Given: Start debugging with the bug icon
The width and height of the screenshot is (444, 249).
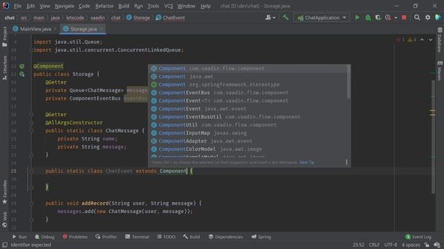Looking at the screenshot, I should point(368,17).
